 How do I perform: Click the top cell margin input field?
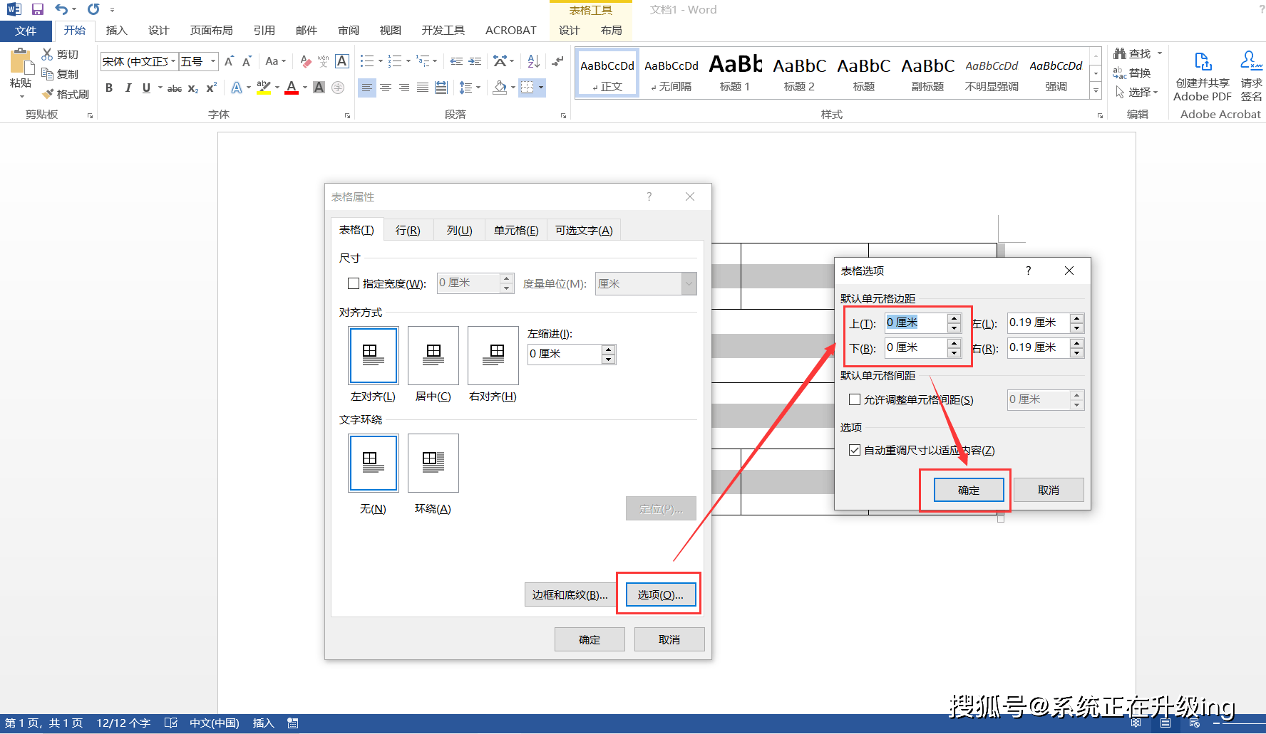pyautogui.click(x=916, y=323)
